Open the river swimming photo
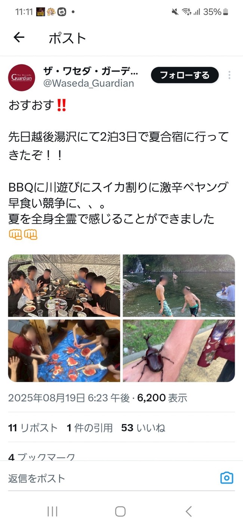The height and width of the screenshot is (527, 243). 179,286
